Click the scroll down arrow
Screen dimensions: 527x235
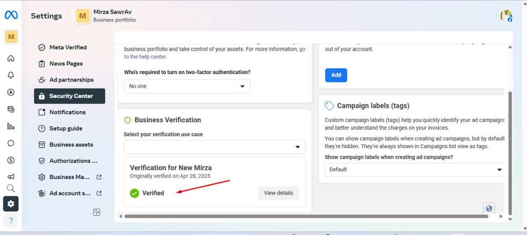click(510, 219)
